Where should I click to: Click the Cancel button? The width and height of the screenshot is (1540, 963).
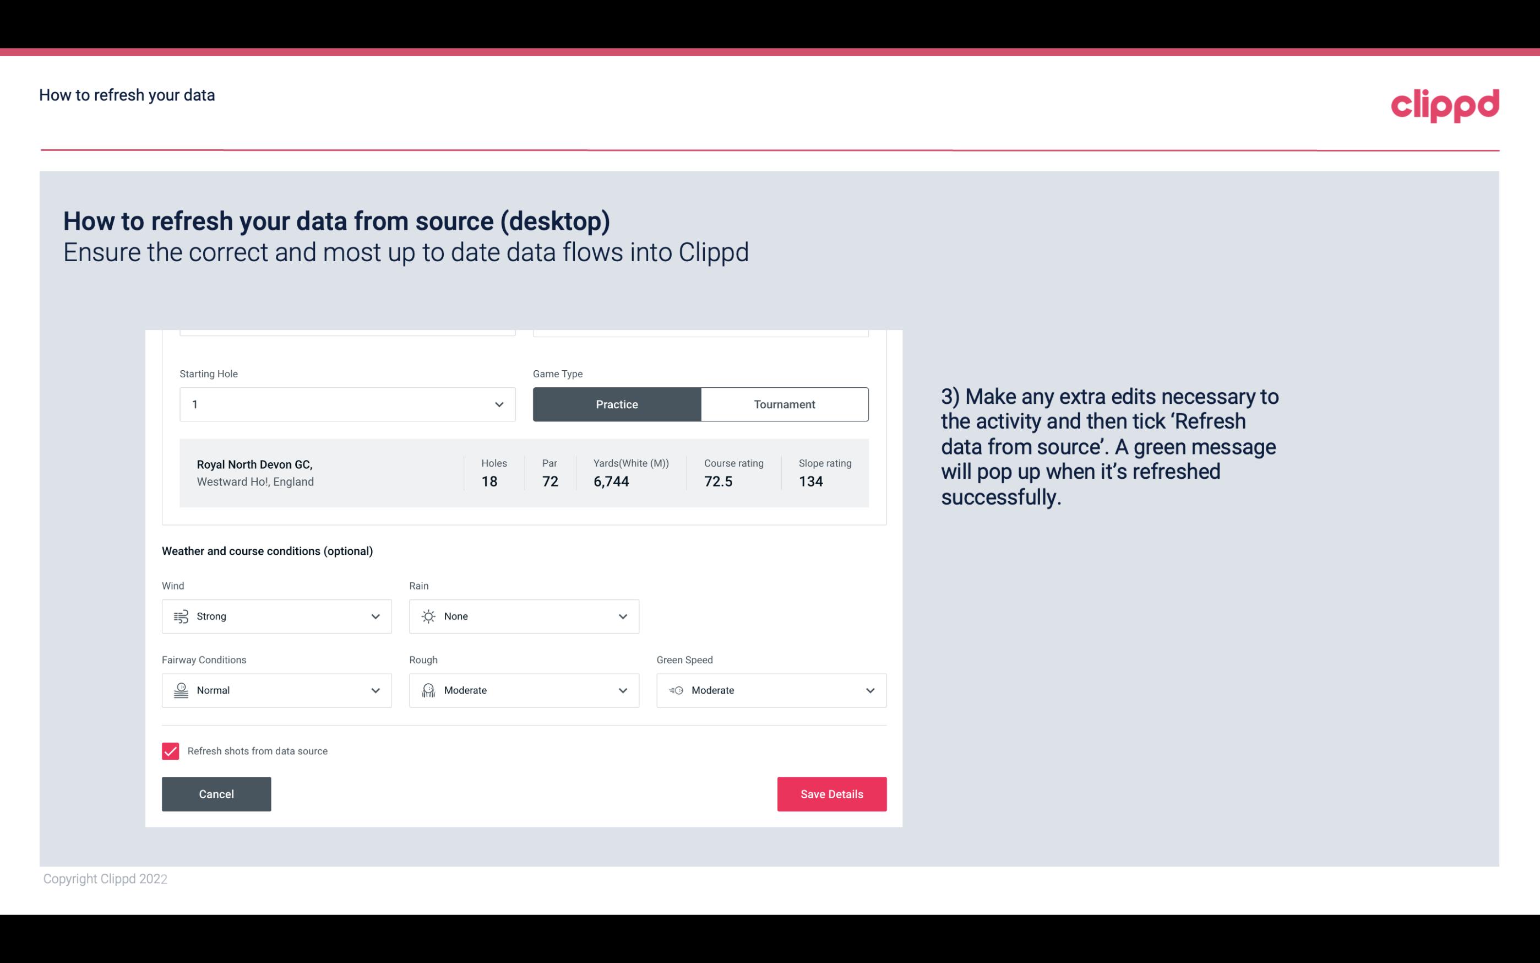tap(216, 793)
